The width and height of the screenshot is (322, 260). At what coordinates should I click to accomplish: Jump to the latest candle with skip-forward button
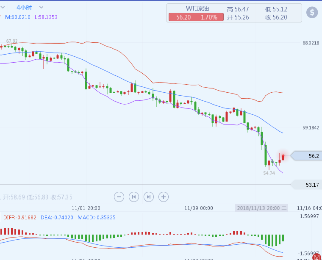tap(148, 196)
